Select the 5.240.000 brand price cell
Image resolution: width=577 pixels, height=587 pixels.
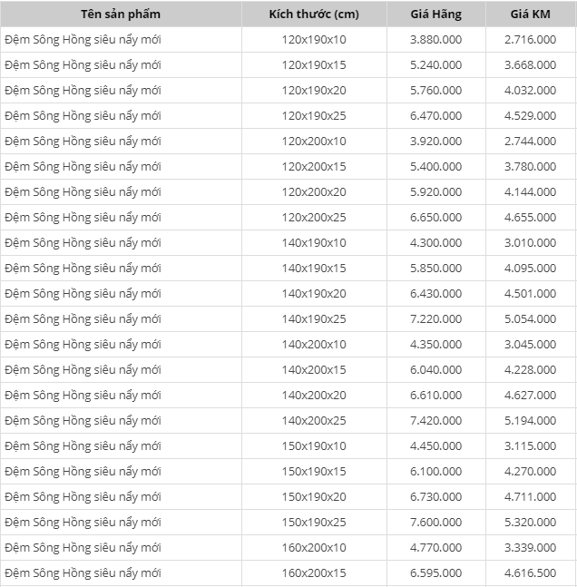click(x=435, y=65)
